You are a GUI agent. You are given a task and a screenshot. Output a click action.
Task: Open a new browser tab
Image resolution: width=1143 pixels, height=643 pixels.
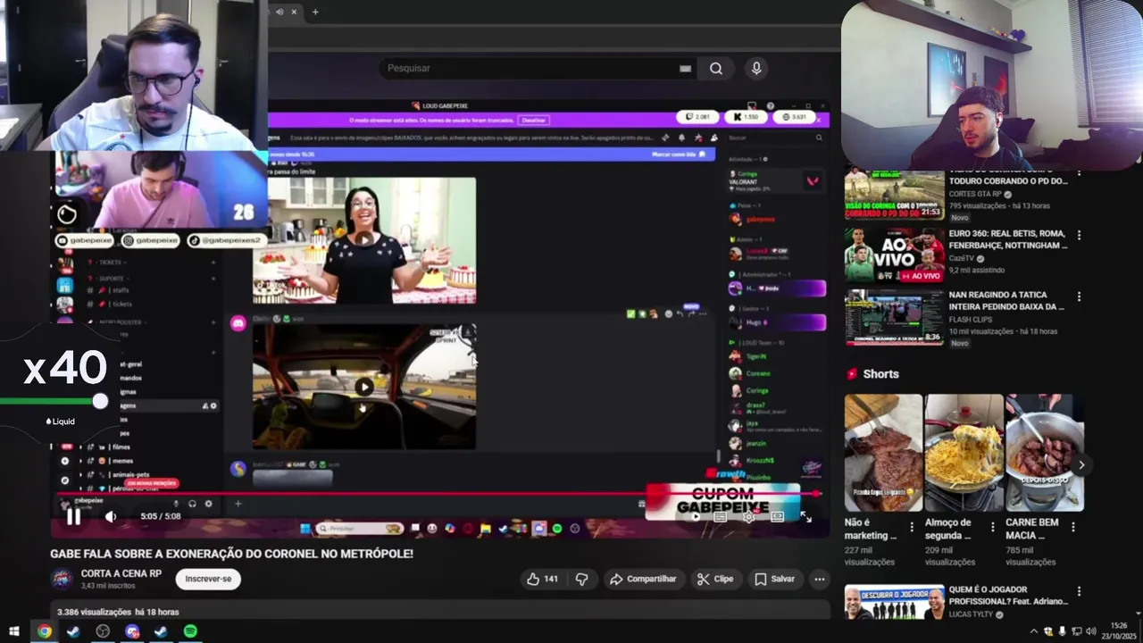(x=315, y=12)
